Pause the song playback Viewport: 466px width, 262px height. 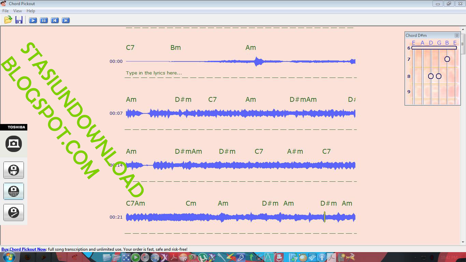coord(44,20)
